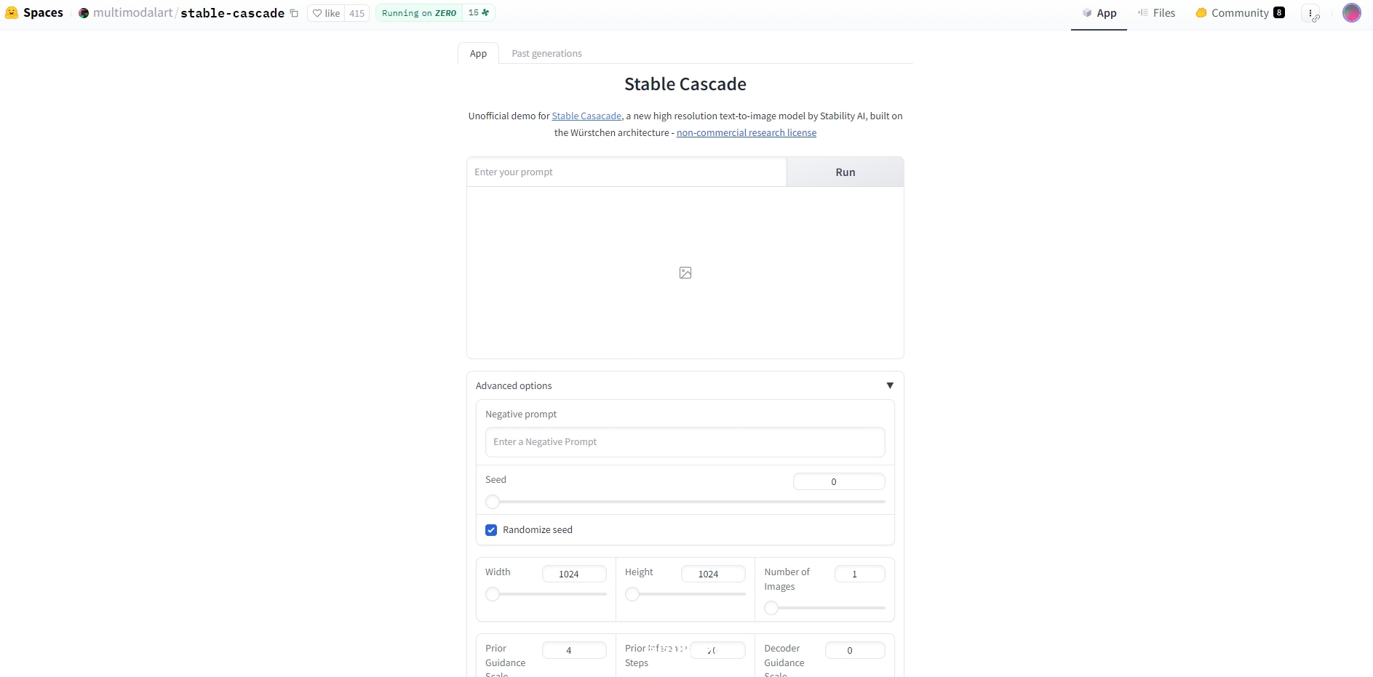The image size is (1373, 677).
Task: Open the user profile avatar
Action: 1351,13
